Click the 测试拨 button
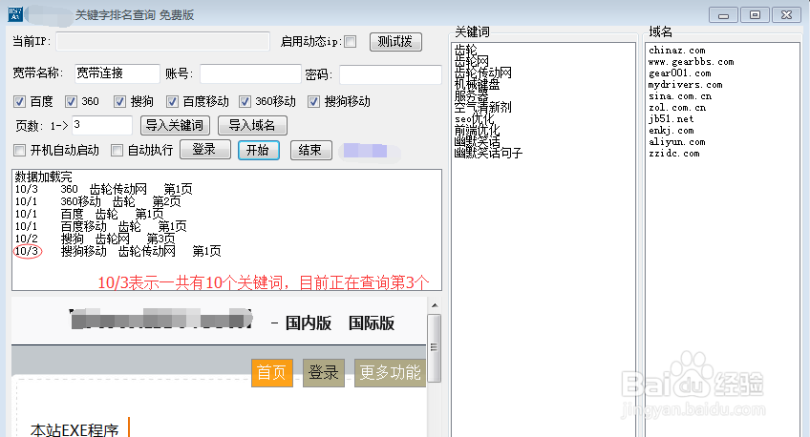Screen dimensions: 810x437 pyautogui.click(x=395, y=42)
